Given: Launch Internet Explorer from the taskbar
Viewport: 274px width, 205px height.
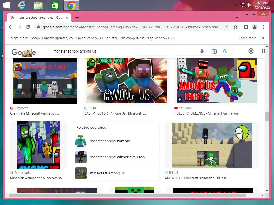Looking at the screenshot, I should coord(21,5).
